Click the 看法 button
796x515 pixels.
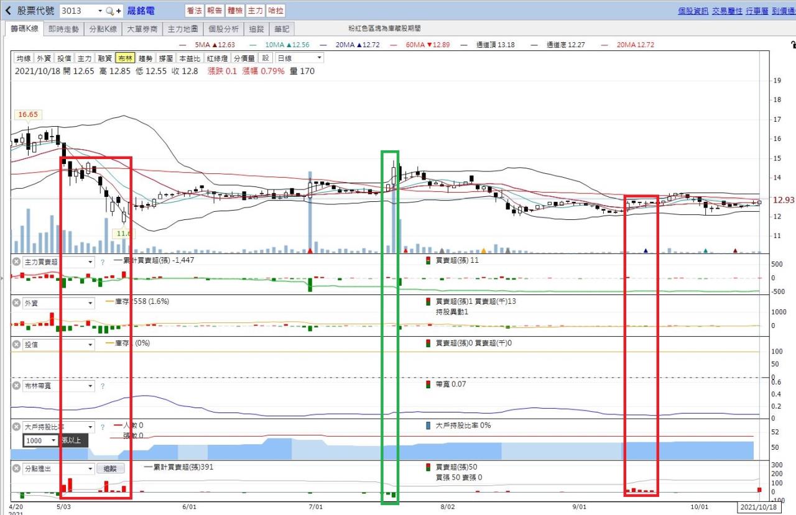point(194,11)
